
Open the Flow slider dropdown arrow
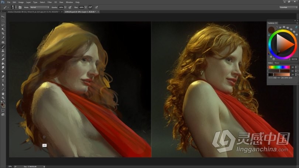(86, 7)
